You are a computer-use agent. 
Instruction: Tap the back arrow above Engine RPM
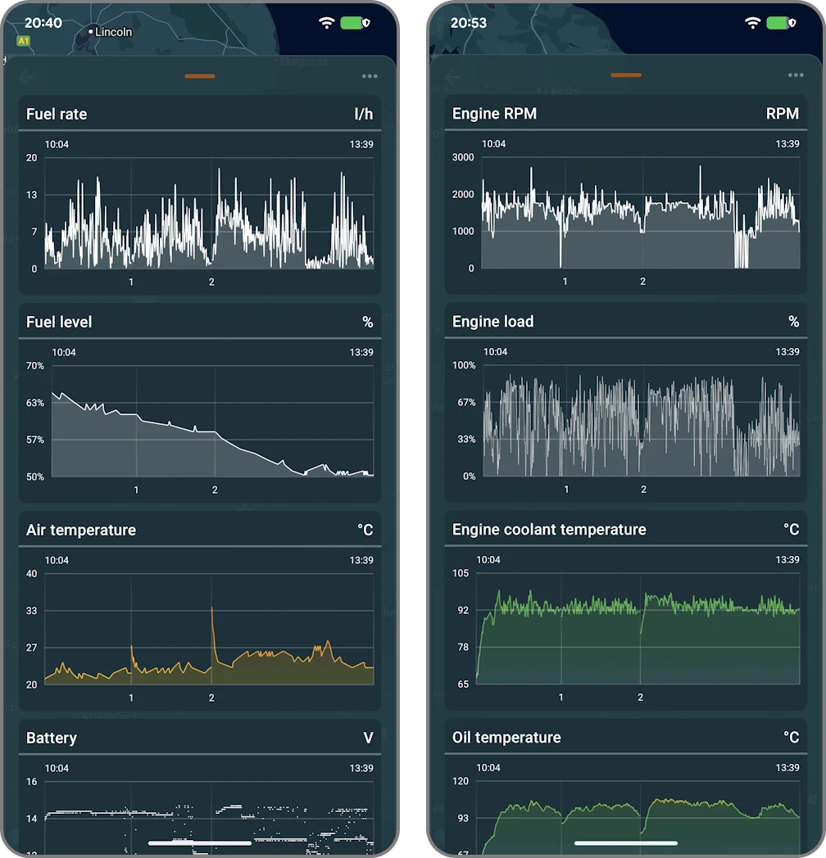(x=453, y=78)
